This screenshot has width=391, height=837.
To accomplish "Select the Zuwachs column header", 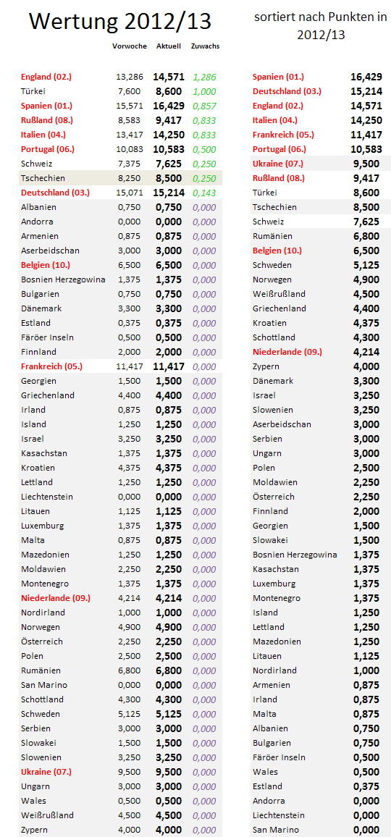I will pos(205,46).
